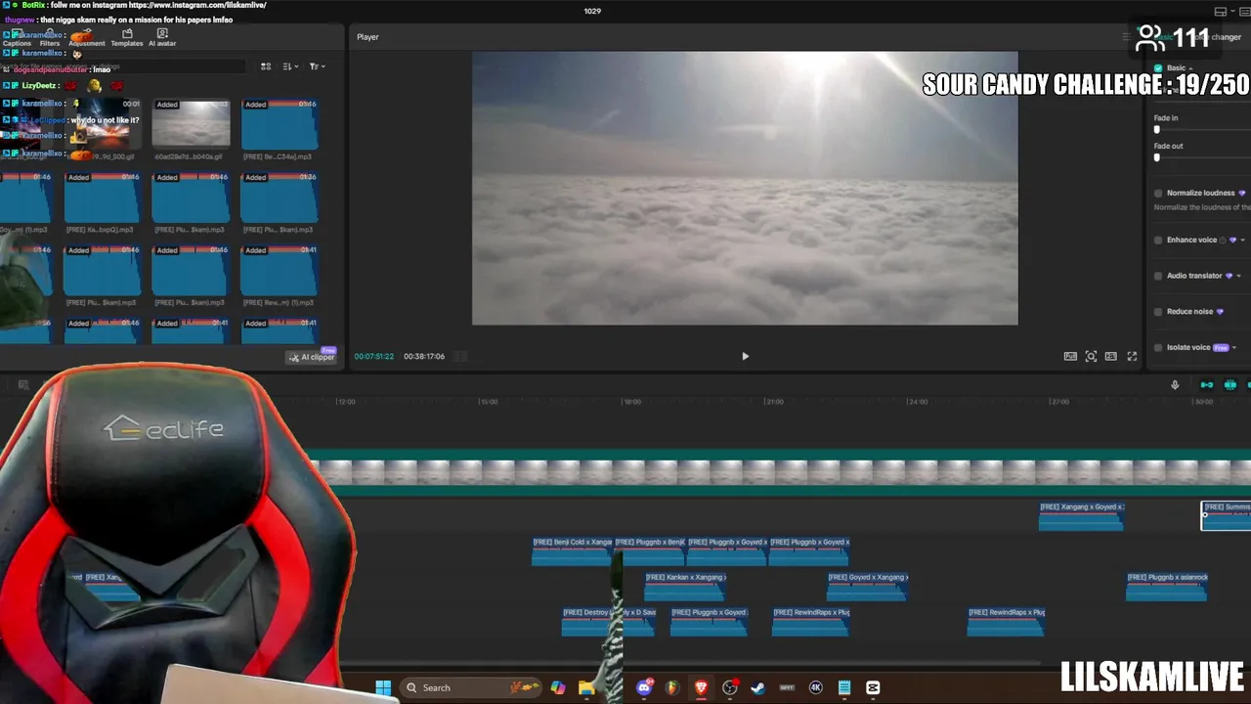Enter full screen preview
The height and width of the screenshot is (704, 1251).
[x=1132, y=356]
